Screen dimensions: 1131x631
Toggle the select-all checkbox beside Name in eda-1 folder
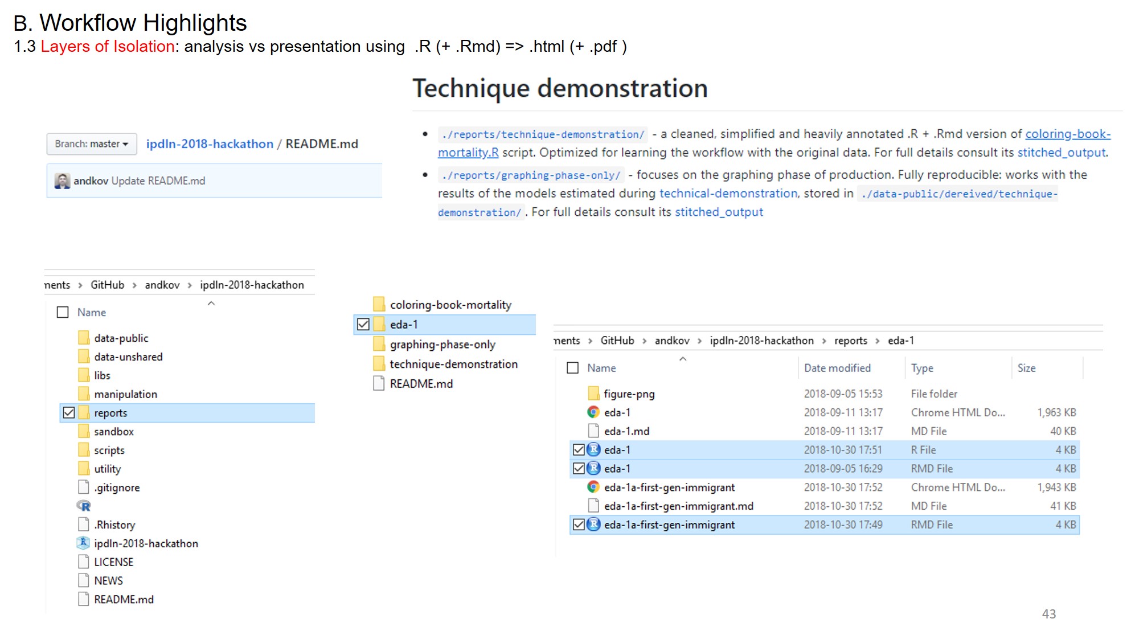tap(573, 368)
